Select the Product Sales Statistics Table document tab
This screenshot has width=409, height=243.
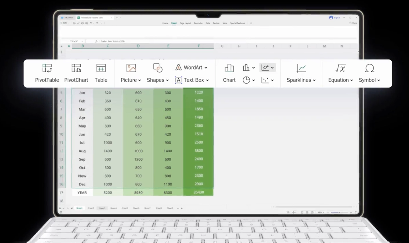(x=95, y=17)
